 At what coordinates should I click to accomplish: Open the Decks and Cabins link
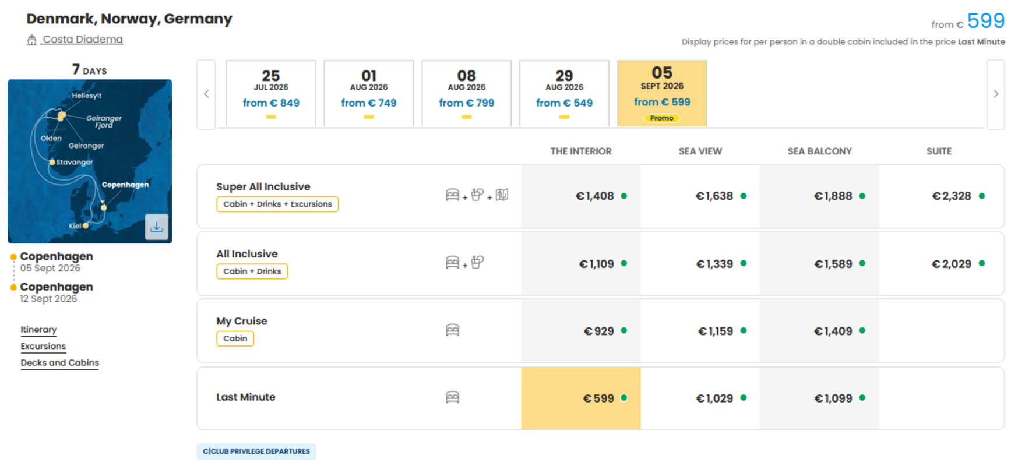coord(60,362)
